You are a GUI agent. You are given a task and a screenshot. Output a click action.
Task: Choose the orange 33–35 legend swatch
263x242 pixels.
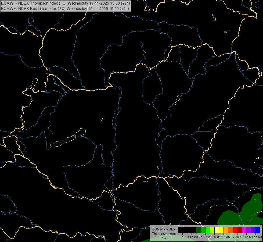coord(226,230)
